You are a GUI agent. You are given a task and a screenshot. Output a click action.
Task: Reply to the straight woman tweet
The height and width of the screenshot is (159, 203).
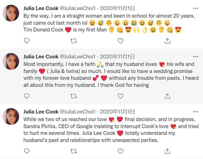(27, 41)
